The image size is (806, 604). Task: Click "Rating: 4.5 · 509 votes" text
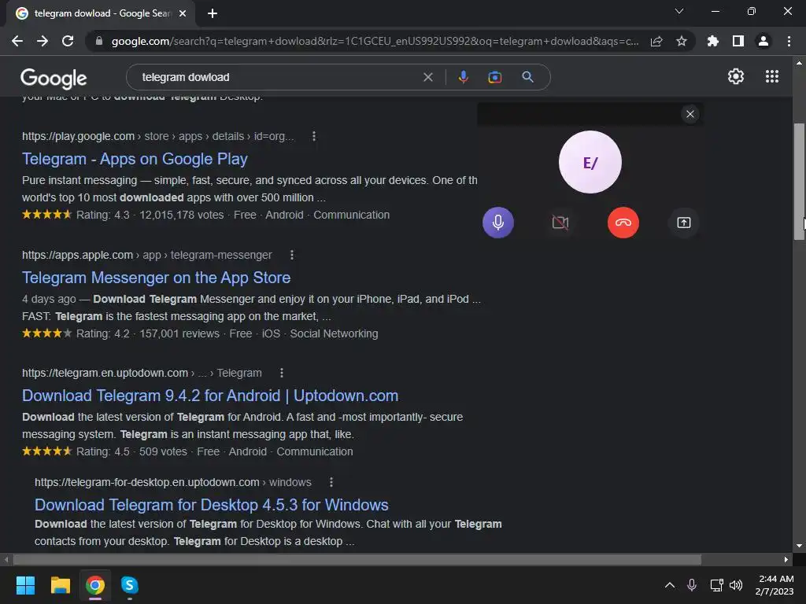pos(131,451)
